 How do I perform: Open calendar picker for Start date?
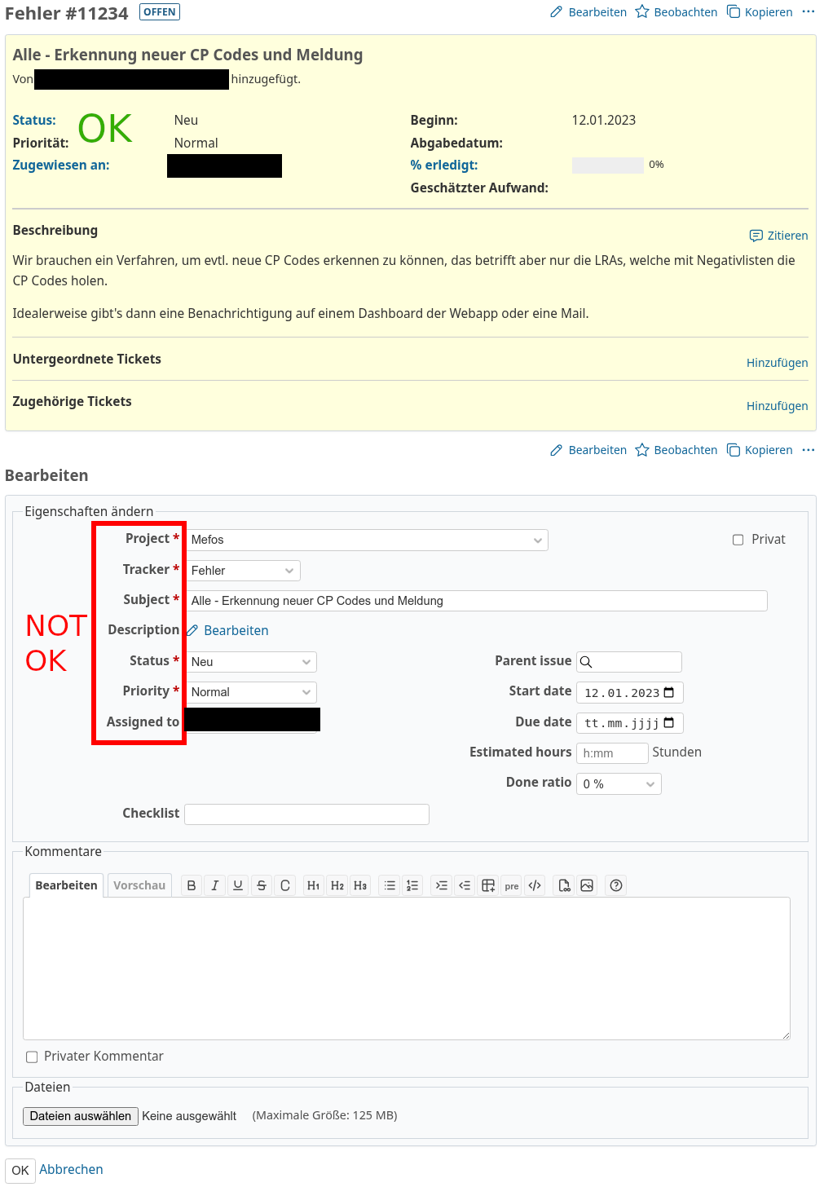[669, 693]
